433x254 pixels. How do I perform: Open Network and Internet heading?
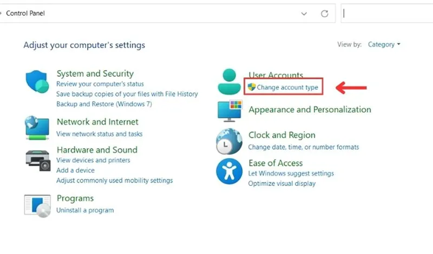click(x=97, y=122)
